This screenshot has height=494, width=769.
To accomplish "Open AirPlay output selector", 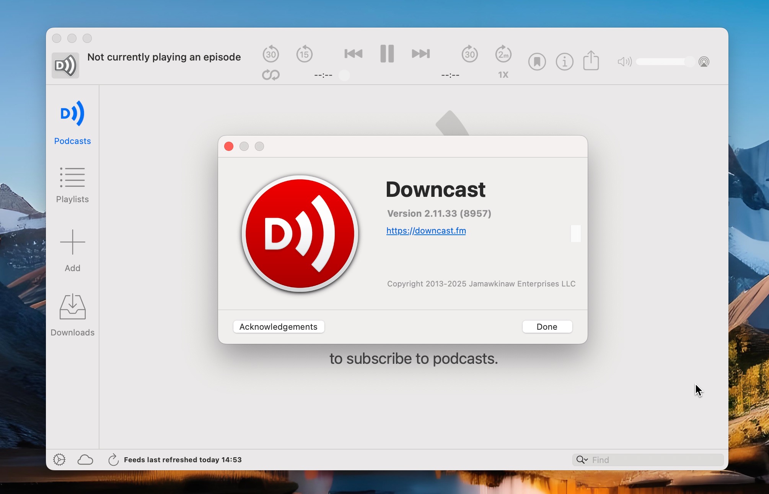I will coord(704,62).
